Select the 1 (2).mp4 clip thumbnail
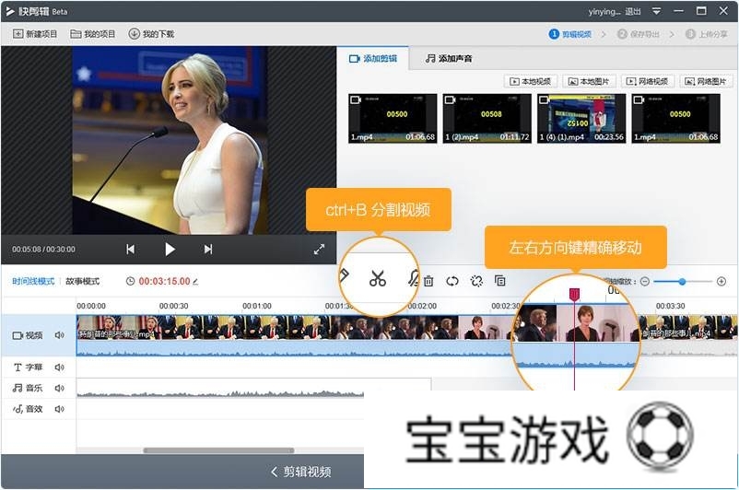The image size is (739, 490). click(487, 118)
